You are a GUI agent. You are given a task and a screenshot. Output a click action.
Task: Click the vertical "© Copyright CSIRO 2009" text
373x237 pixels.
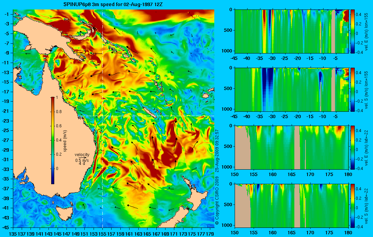pyautogui.click(x=217, y=201)
